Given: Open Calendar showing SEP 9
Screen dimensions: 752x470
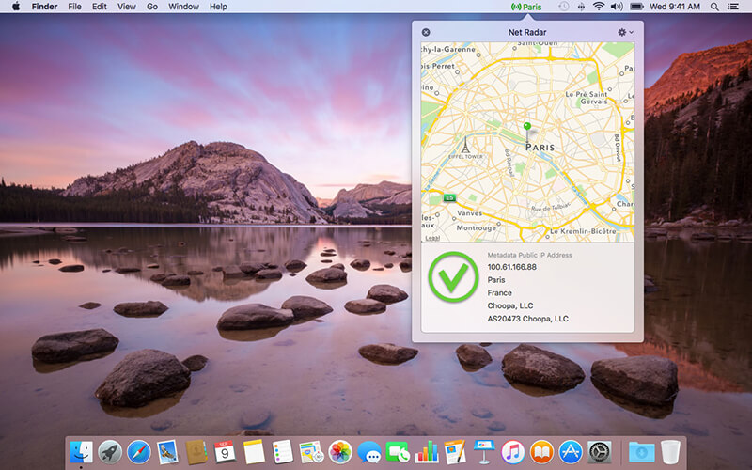Looking at the screenshot, I should (x=225, y=452).
